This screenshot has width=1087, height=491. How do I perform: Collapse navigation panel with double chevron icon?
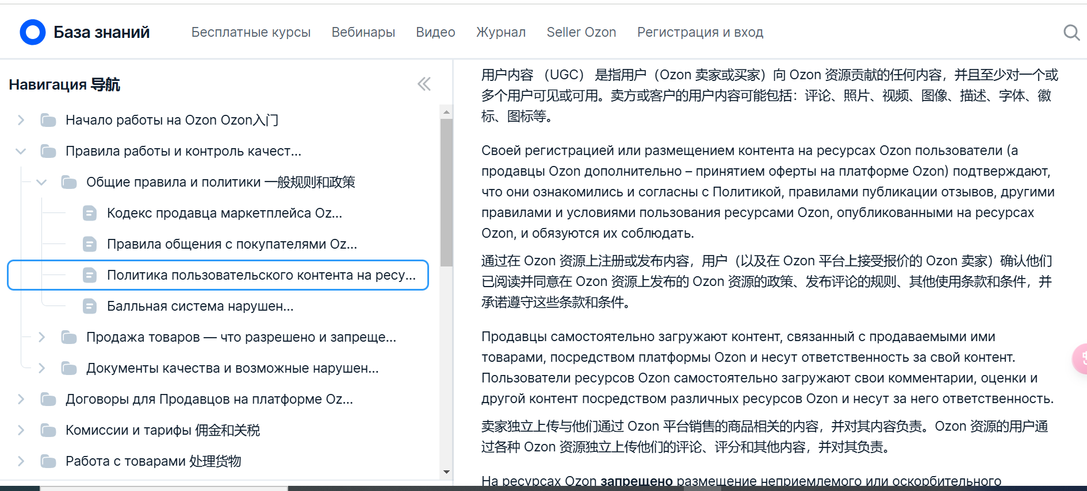424,84
